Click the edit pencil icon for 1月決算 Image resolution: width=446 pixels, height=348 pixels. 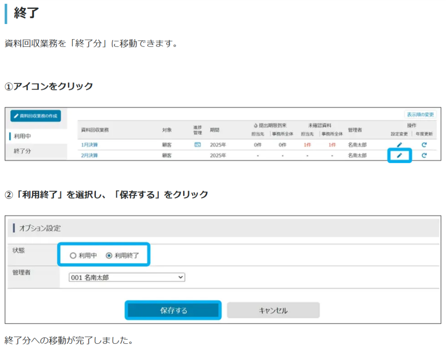pyautogui.click(x=399, y=144)
